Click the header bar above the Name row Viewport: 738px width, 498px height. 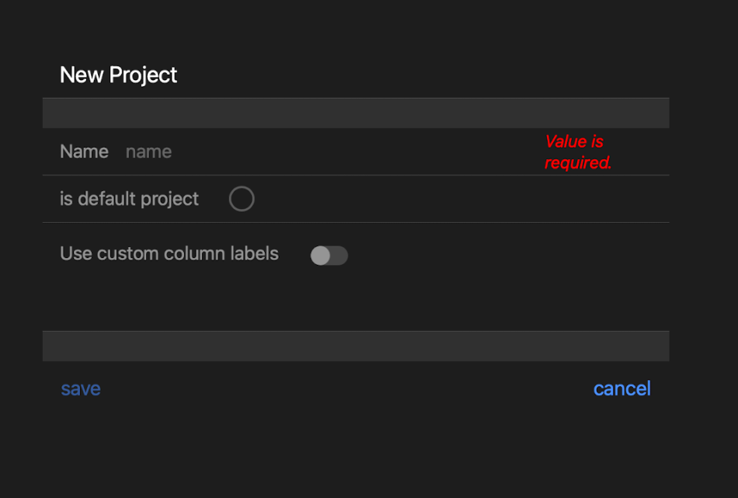pos(356,113)
